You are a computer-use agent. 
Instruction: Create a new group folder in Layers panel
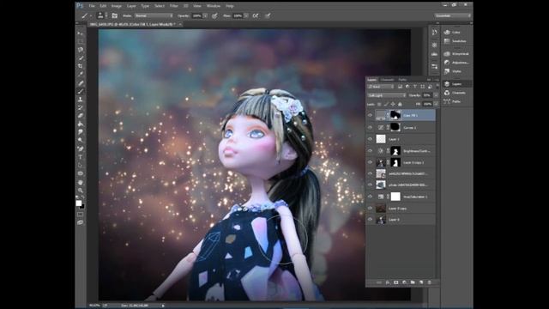point(413,282)
